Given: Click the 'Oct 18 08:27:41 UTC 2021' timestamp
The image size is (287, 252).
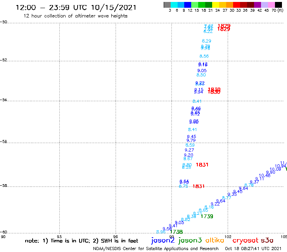Looking at the screenshot, I should (x=253, y=249).
